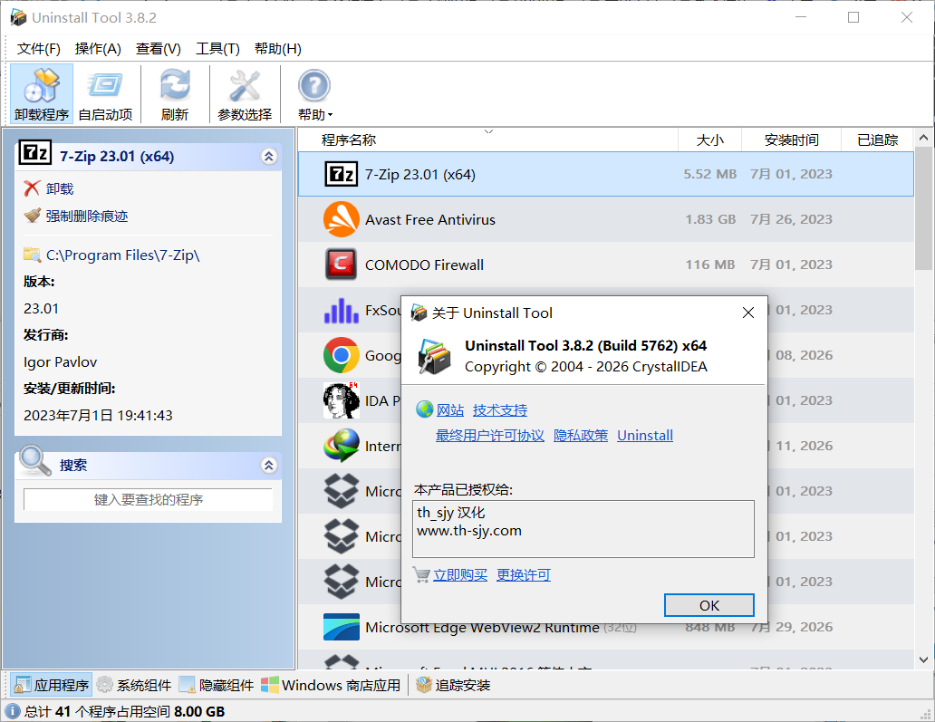Click the magnifier search icon
The width and height of the screenshot is (935, 722).
35,460
